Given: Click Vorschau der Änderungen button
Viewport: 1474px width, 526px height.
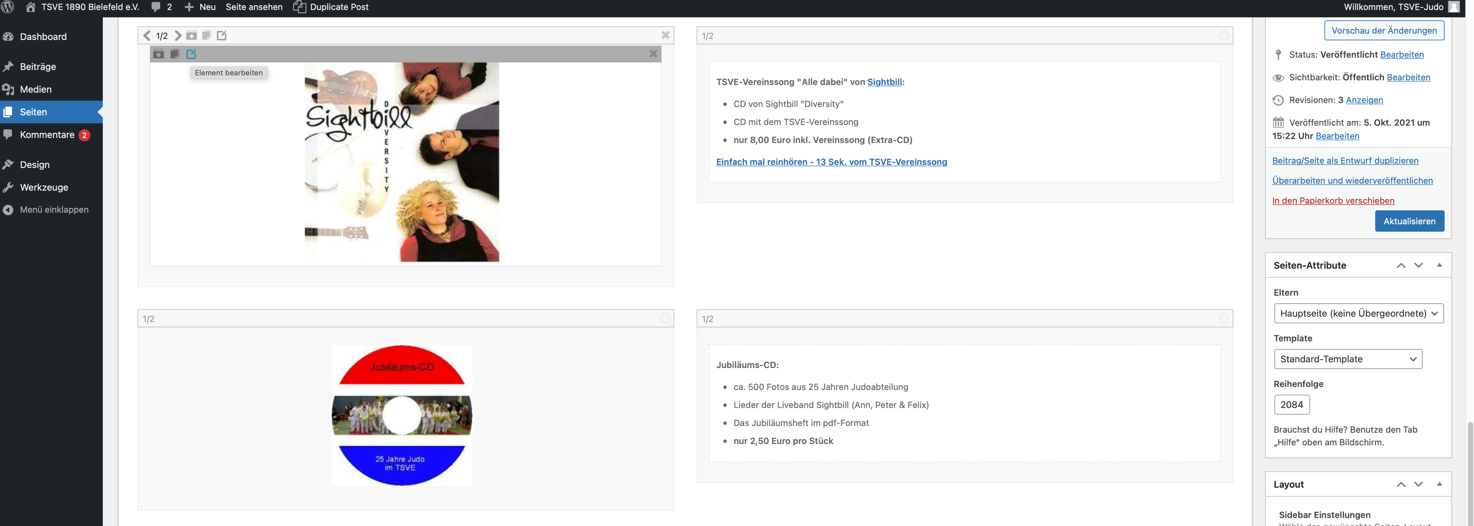Looking at the screenshot, I should pos(1384,30).
